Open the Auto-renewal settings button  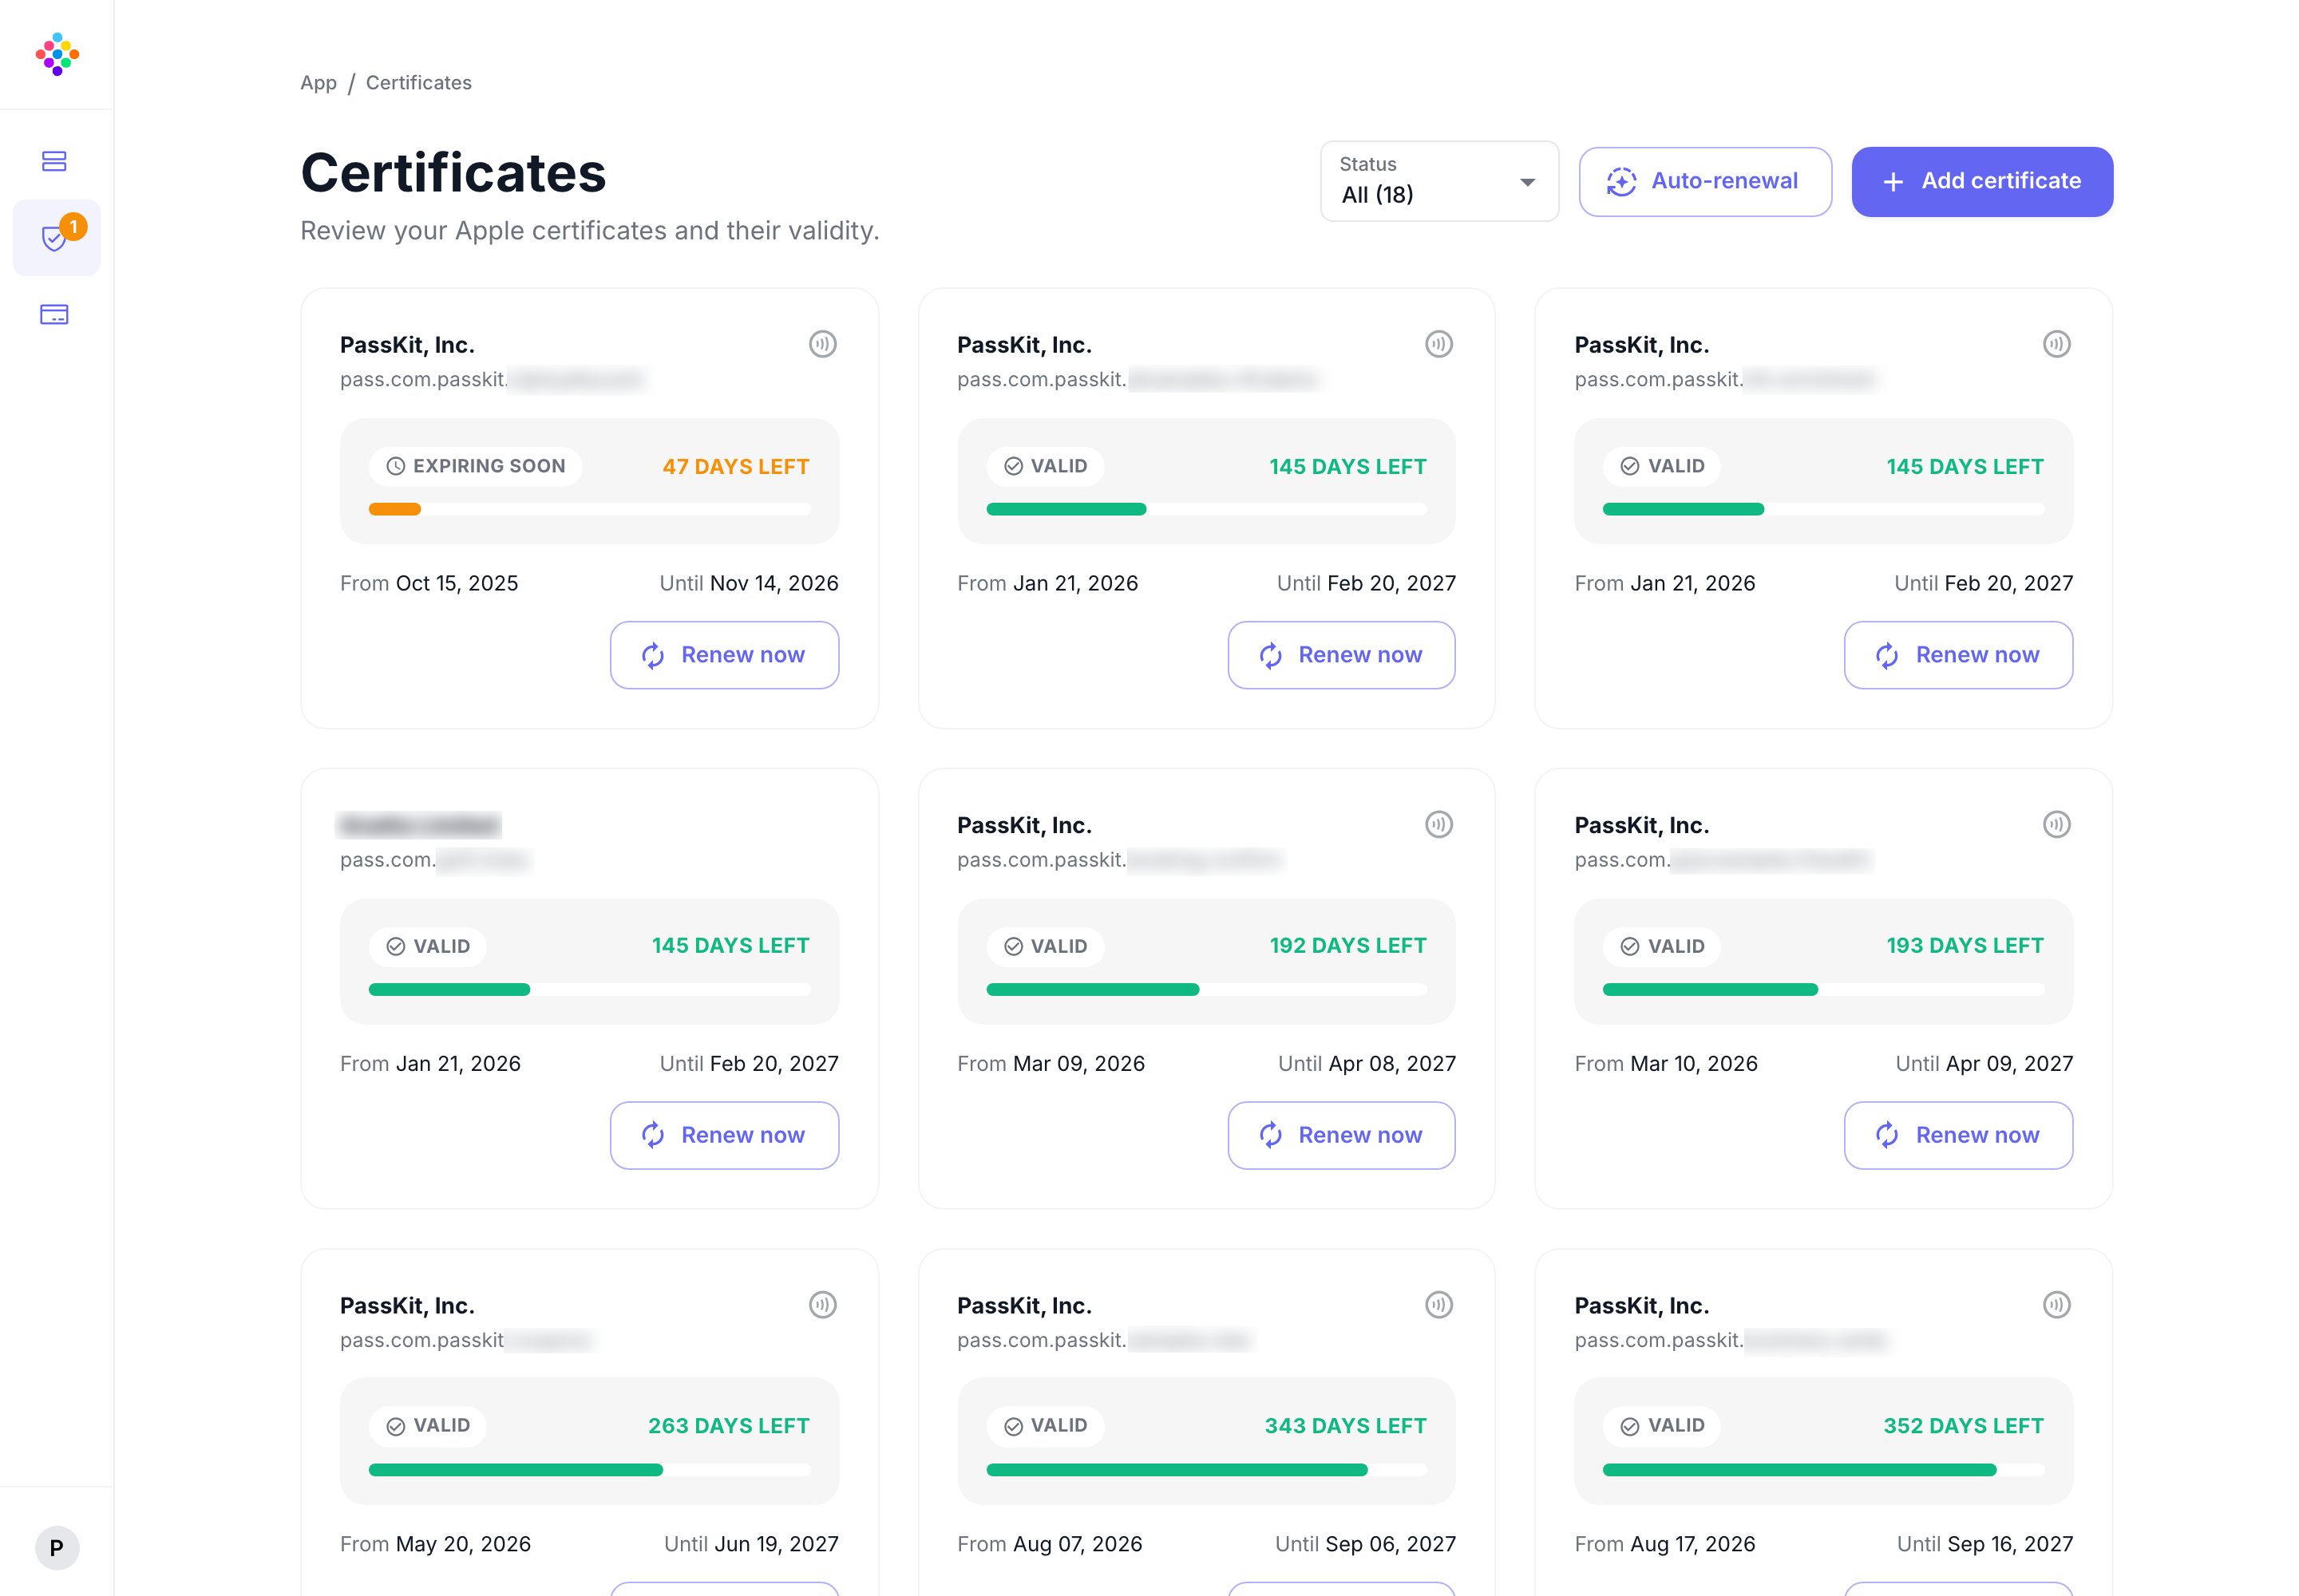1705,182
